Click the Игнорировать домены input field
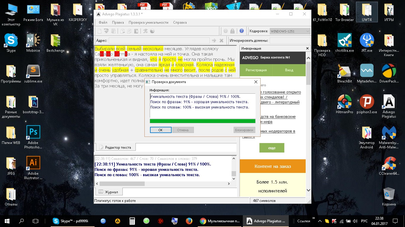This screenshot has width=405, height=227. (290, 41)
